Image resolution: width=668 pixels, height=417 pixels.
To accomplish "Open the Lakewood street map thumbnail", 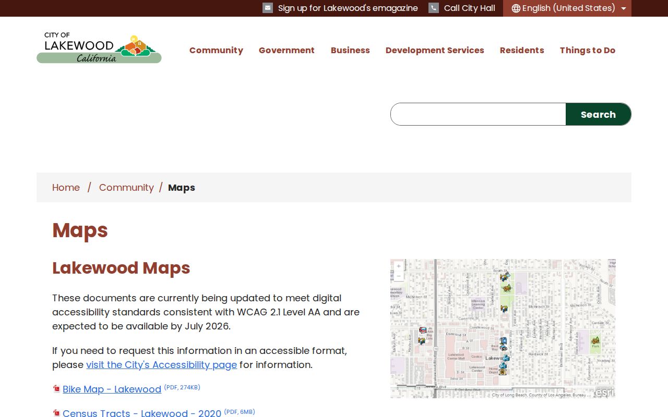I will (x=503, y=329).
